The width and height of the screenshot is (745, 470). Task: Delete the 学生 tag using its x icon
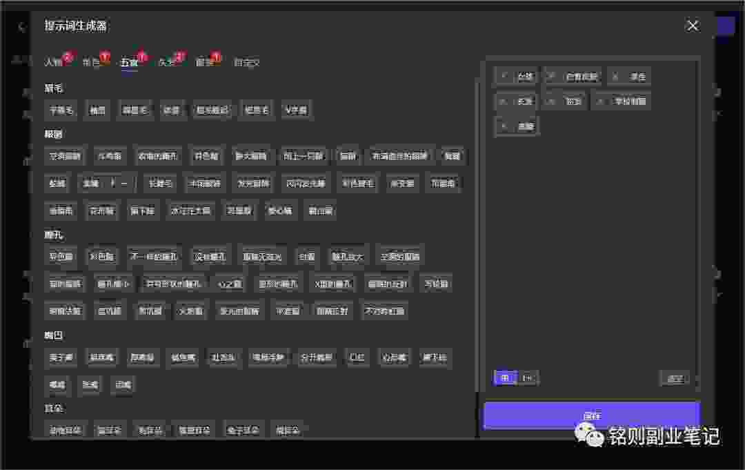click(x=616, y=77)
